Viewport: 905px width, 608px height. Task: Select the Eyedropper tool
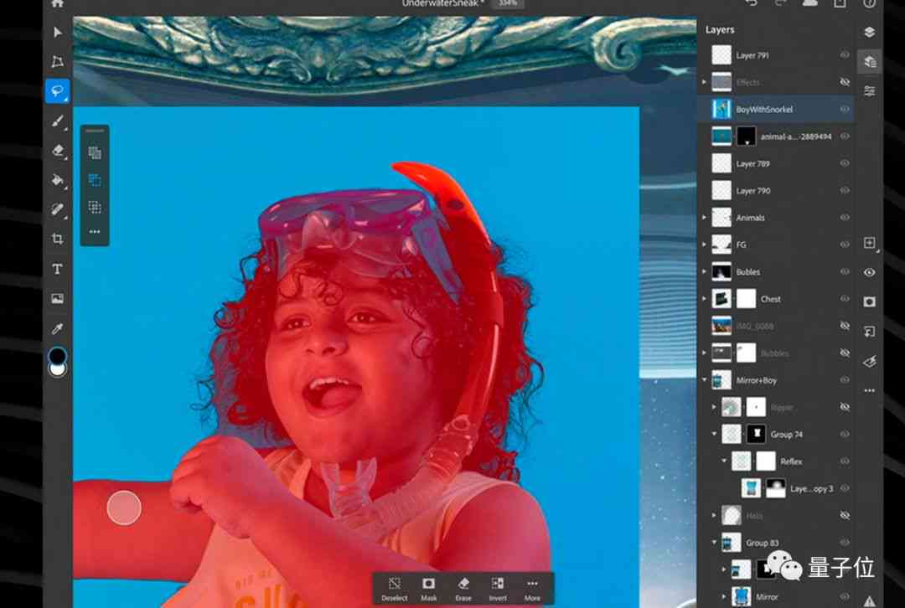click(x=57, y=329)
